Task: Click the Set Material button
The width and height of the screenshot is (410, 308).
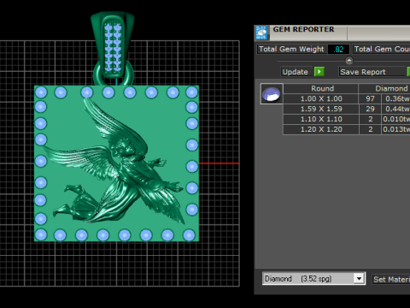Action: [391, 279]
